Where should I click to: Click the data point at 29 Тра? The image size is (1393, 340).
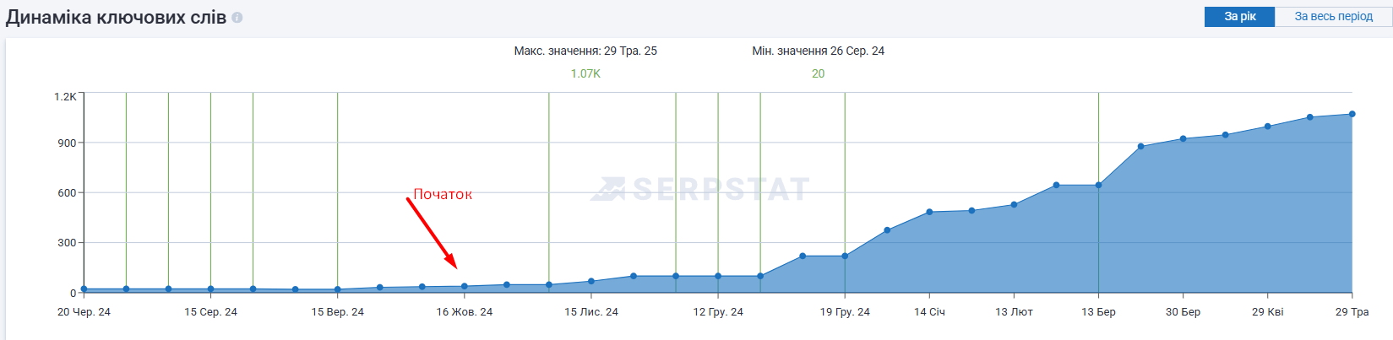coord(1352,114)
